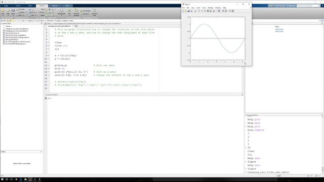This screenshot has width=324, height=182.
Task: Click the Advance button
Action: tap(85, 14)
